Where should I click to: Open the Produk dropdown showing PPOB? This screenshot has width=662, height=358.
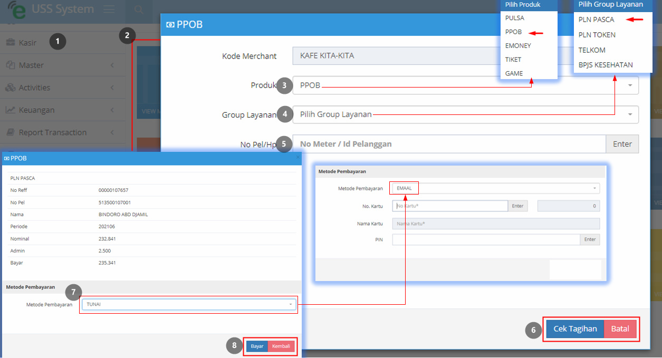465,85
